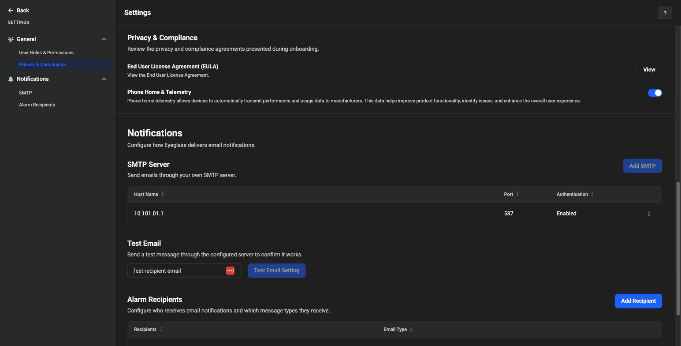The width and height of the screenshot is (681, 346).
Task: Select the Notifications sidebar heading
Action: 33,79
